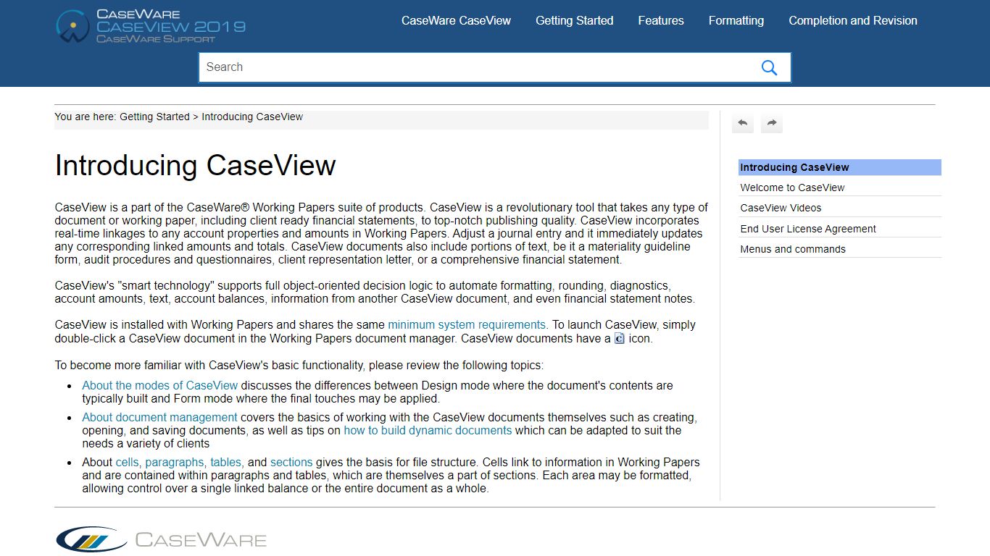
Task: Open the Features menu
Action: [661, 20]
